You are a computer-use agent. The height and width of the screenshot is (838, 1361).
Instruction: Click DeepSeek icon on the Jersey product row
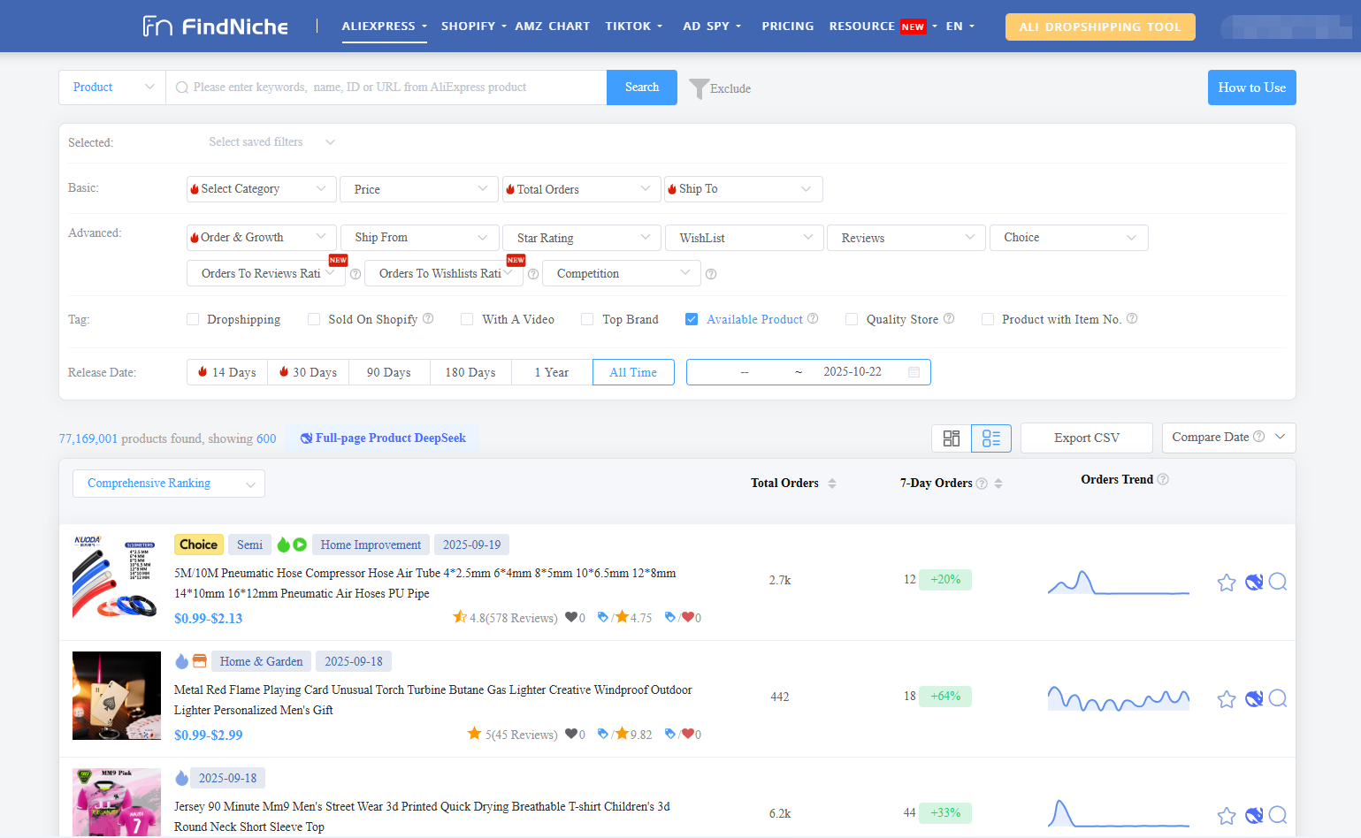pyautogui.click(x=1253, y=815)
